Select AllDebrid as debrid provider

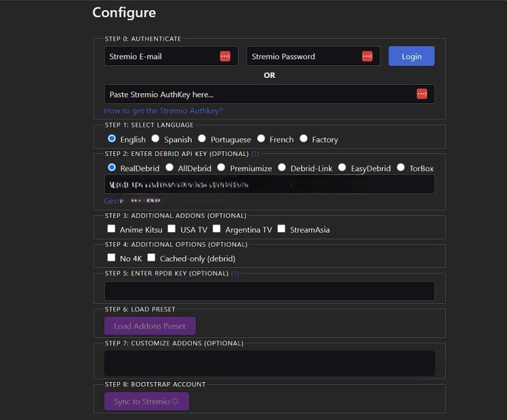(169, 167)
